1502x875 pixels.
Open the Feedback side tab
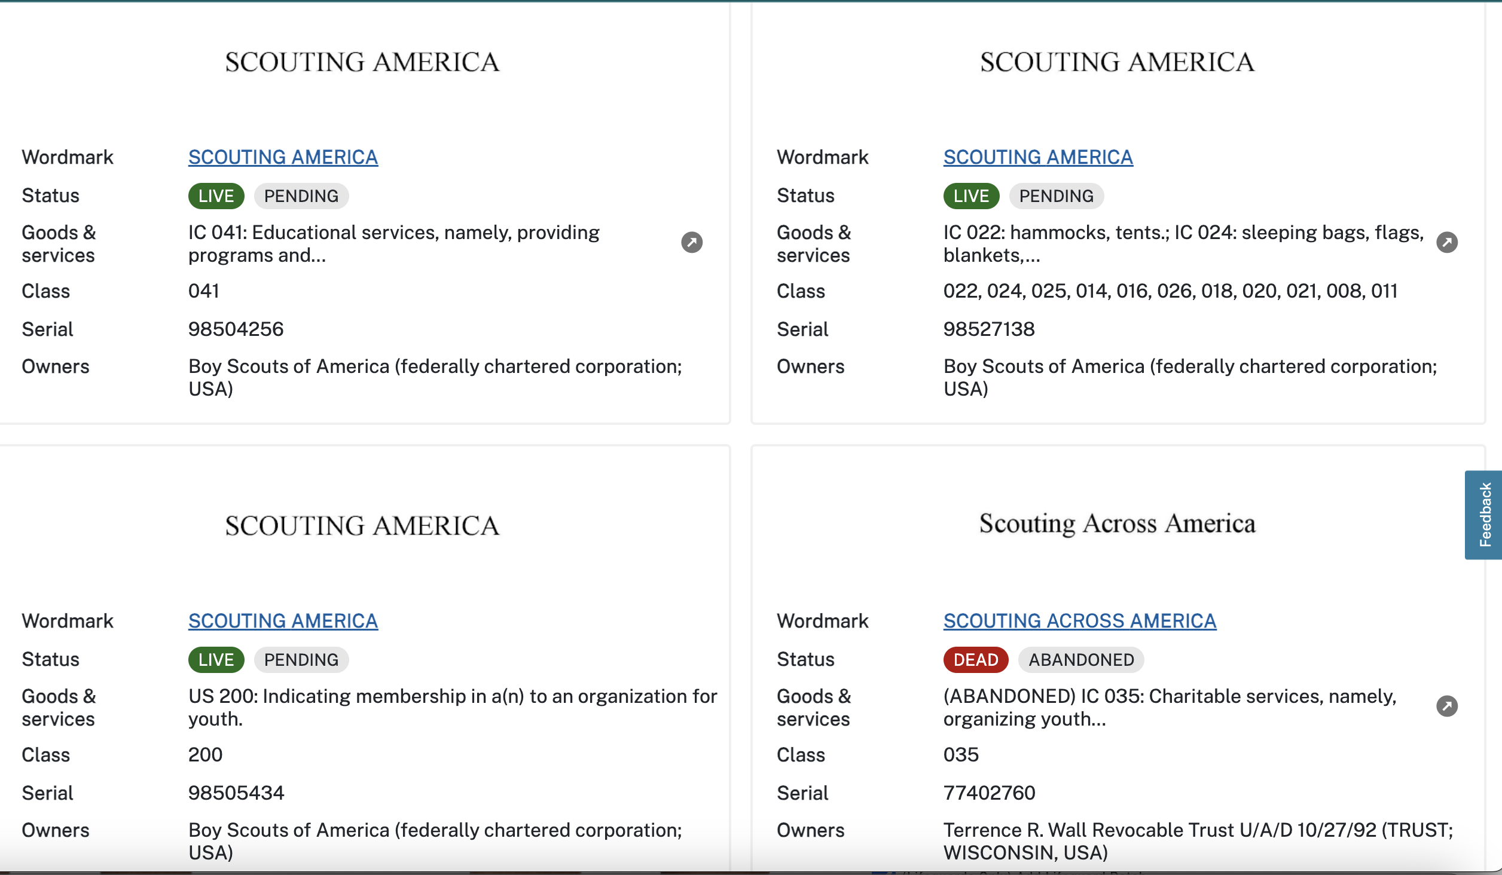[x=1484, y=515]
